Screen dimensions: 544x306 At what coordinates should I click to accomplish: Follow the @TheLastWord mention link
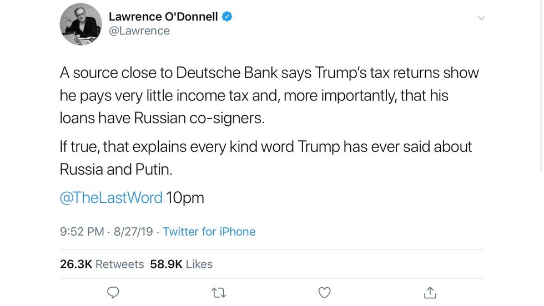point(111,198)
